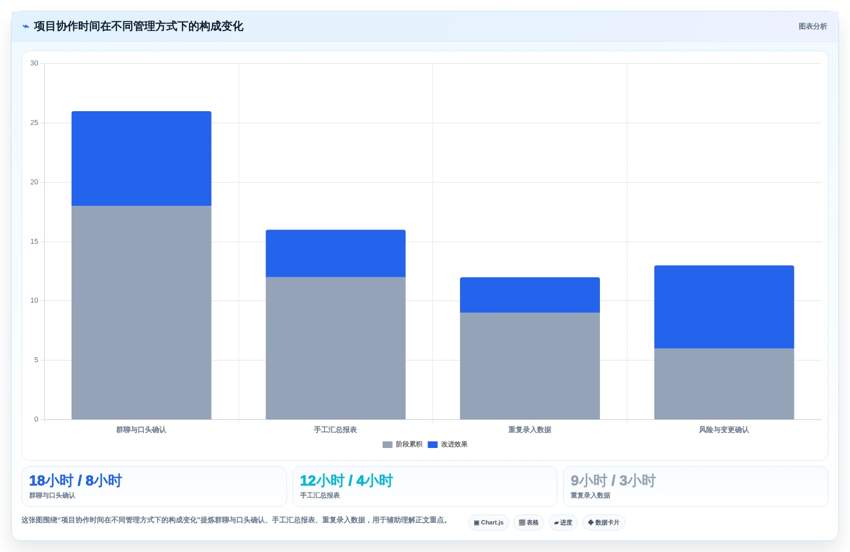The height and width of the screenshot is (552, 850).
Task: Click the 重复录入数据 caption in third card
Action: (591, 495)
